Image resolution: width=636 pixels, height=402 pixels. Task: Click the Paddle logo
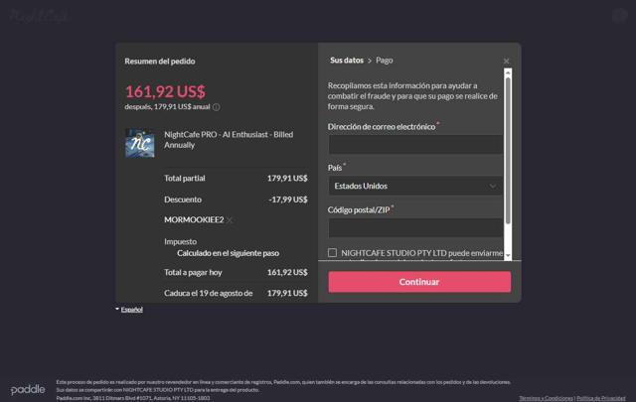[28, 390]
